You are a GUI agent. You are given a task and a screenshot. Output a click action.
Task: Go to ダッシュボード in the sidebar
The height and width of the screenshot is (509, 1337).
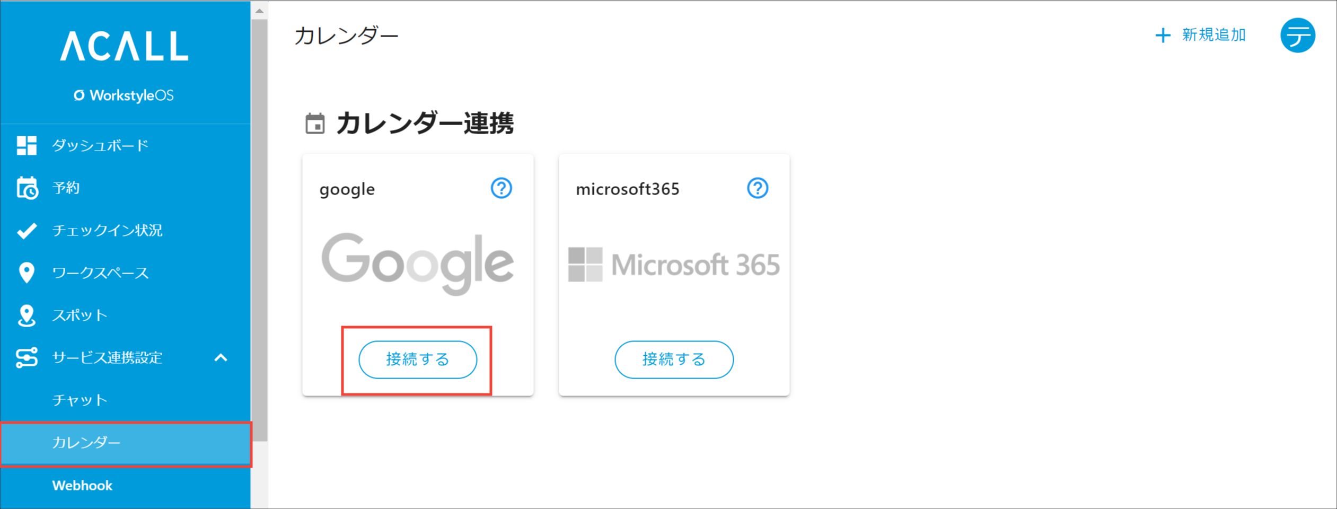point(100,145)
